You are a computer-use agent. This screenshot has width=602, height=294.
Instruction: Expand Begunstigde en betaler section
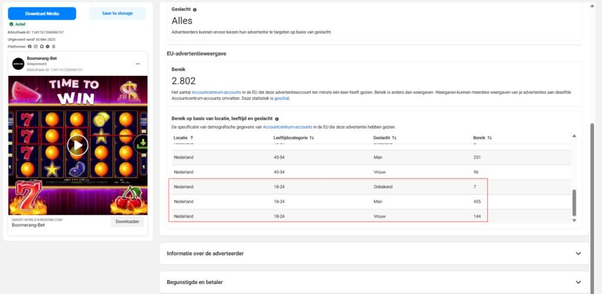(x=374, y=282)
